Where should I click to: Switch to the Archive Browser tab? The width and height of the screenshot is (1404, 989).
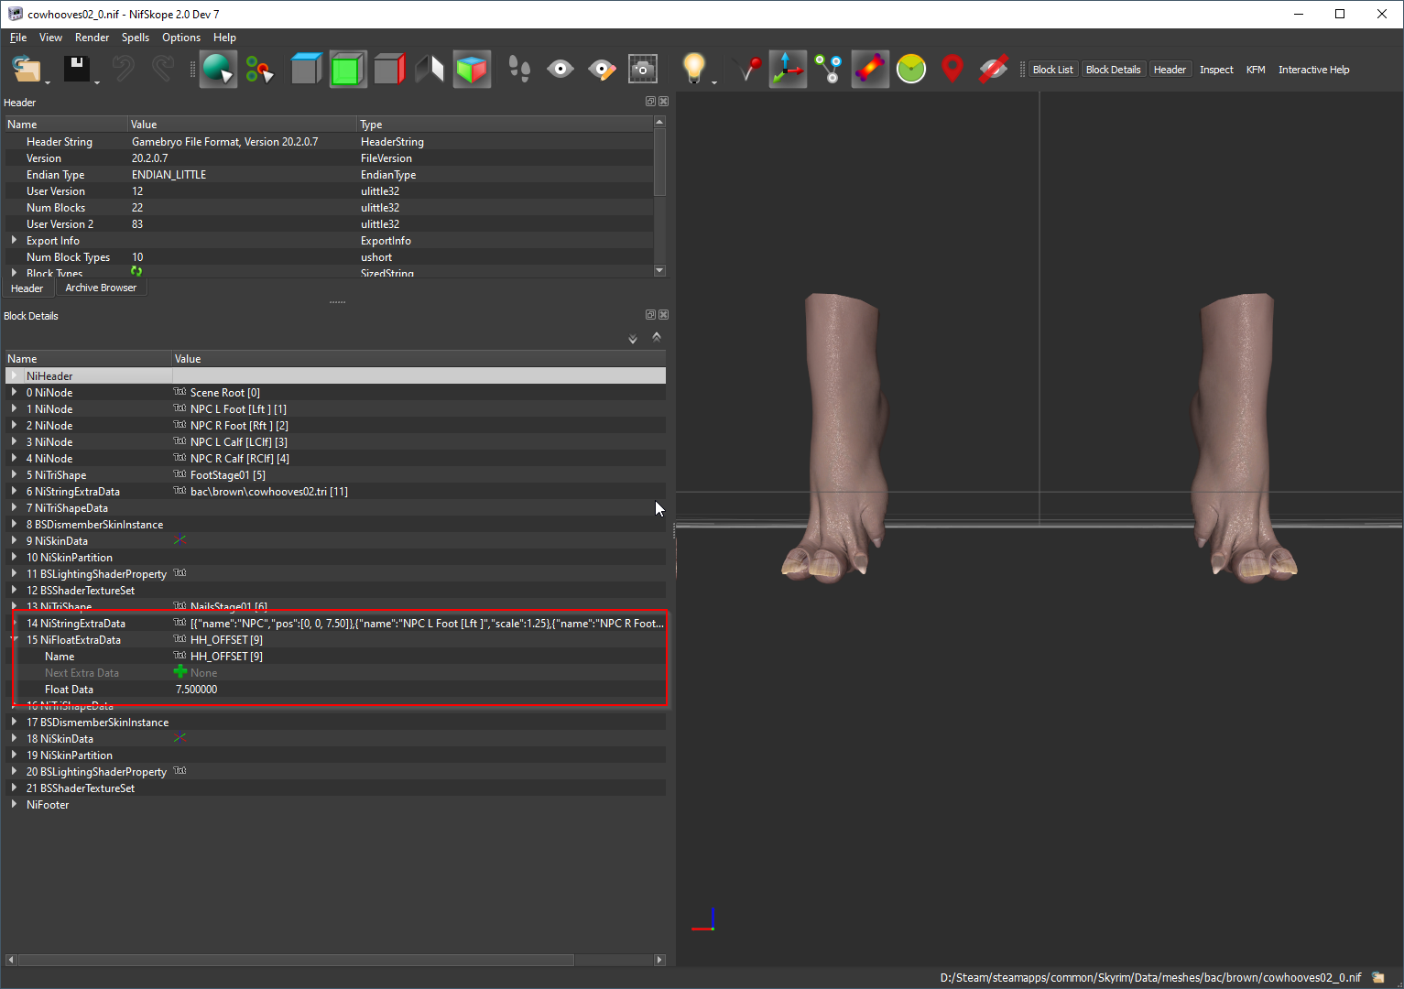pos(101,288)
